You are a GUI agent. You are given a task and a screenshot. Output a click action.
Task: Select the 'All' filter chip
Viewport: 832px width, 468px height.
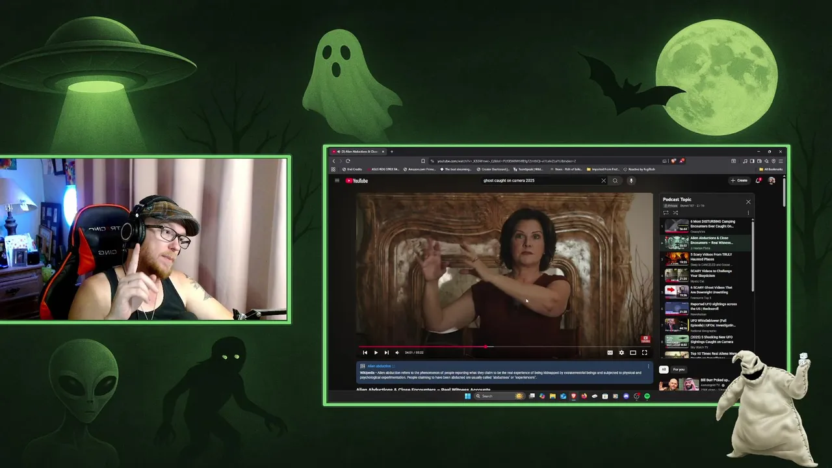(664, 369)
